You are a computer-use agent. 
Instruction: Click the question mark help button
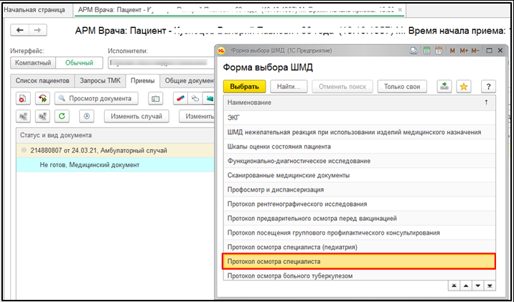coord(488,86)
